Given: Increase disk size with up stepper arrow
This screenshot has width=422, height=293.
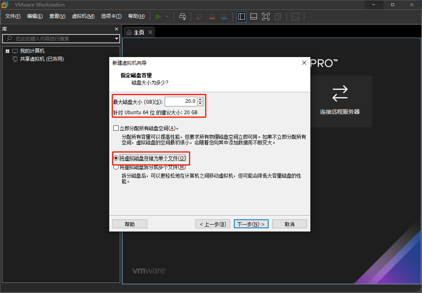Looking at the screenshot, I should coord(200,100).
